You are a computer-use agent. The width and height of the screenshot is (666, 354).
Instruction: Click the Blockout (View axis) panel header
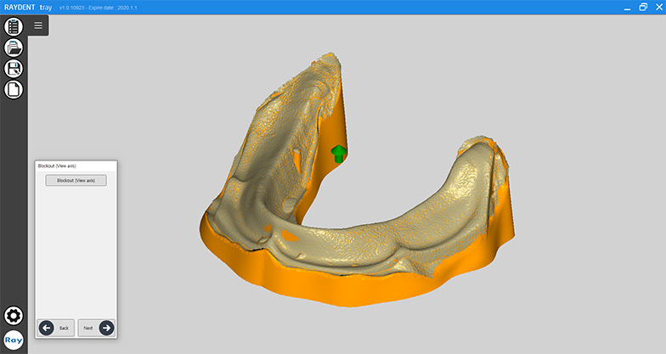75,166
